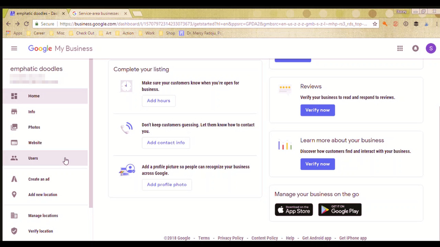Open the Shop bookmark folder

coord(167,33)
